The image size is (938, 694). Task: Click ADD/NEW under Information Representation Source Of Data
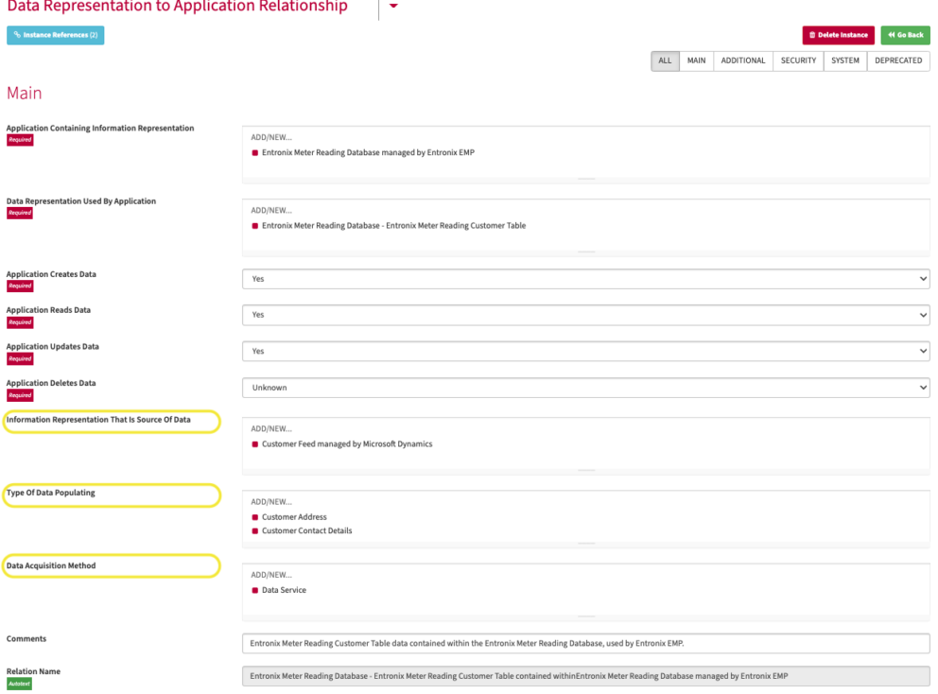[x=271, y=429]
